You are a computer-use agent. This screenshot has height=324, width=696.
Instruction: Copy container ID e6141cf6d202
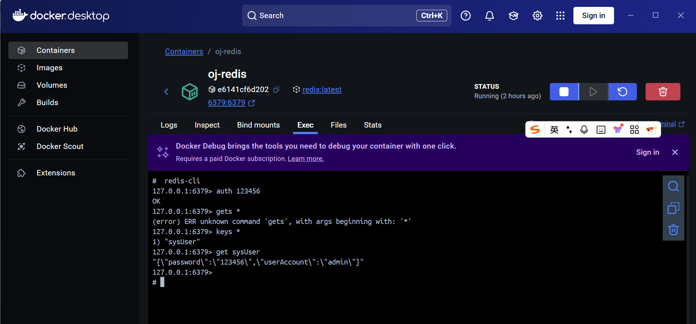click(x=276, y=90)
